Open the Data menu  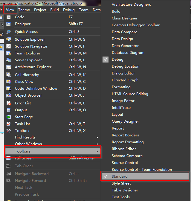pos(97,10)
